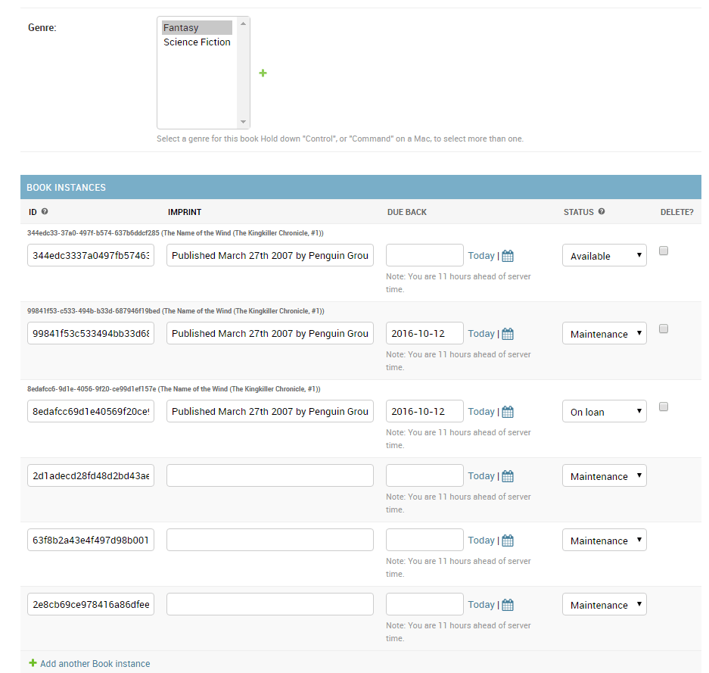The width and height of the screenshot is (709, 673).
Task: Open the Maintenance dropdown in the fourth row
Action: (x=604, y=475)
